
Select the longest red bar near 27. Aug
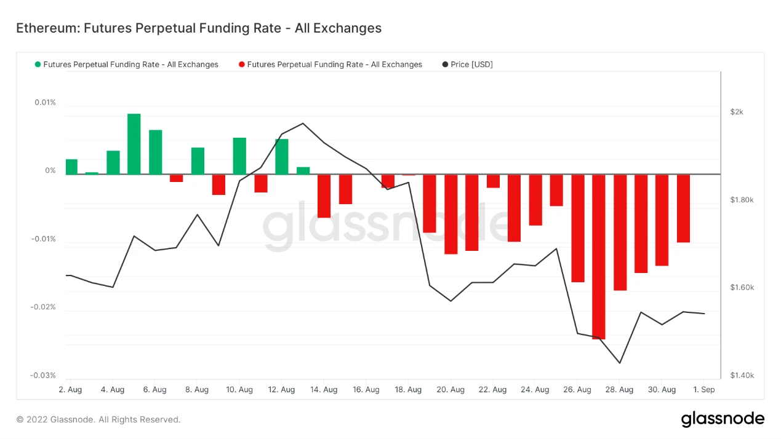tap(599, 257)
